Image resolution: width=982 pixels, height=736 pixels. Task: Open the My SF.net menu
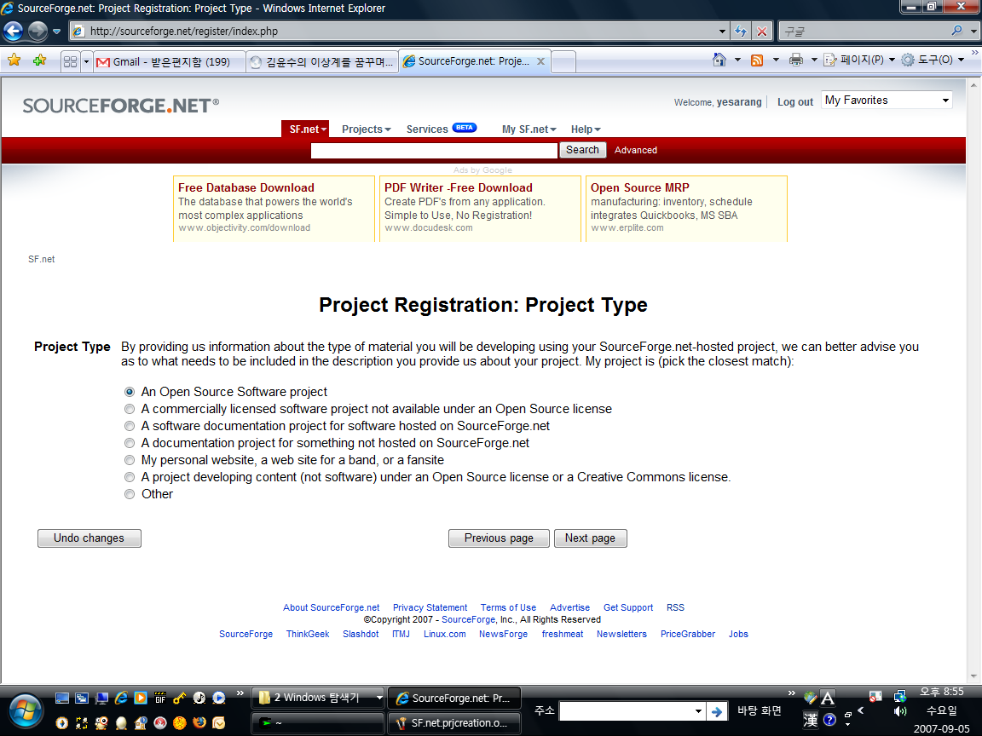tap(529, 129)
